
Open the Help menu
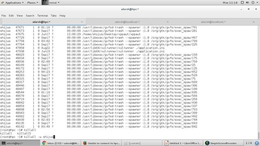62,15
